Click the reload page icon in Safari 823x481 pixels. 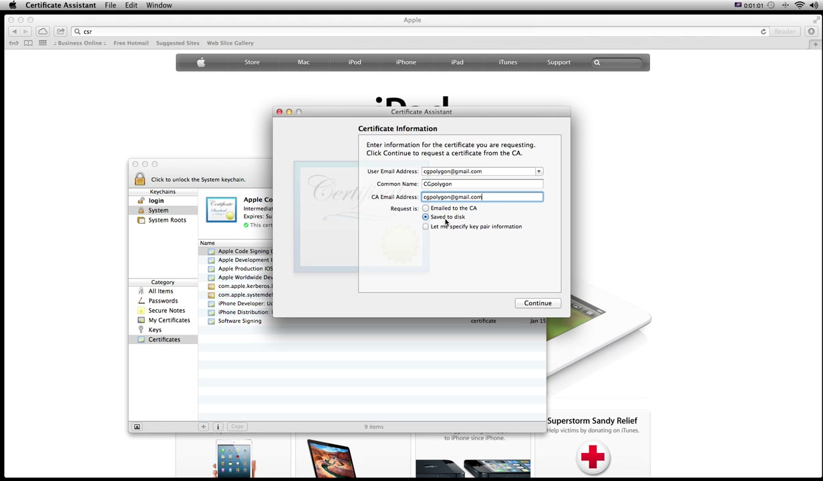pyautogui.click(x=763, y=31)
